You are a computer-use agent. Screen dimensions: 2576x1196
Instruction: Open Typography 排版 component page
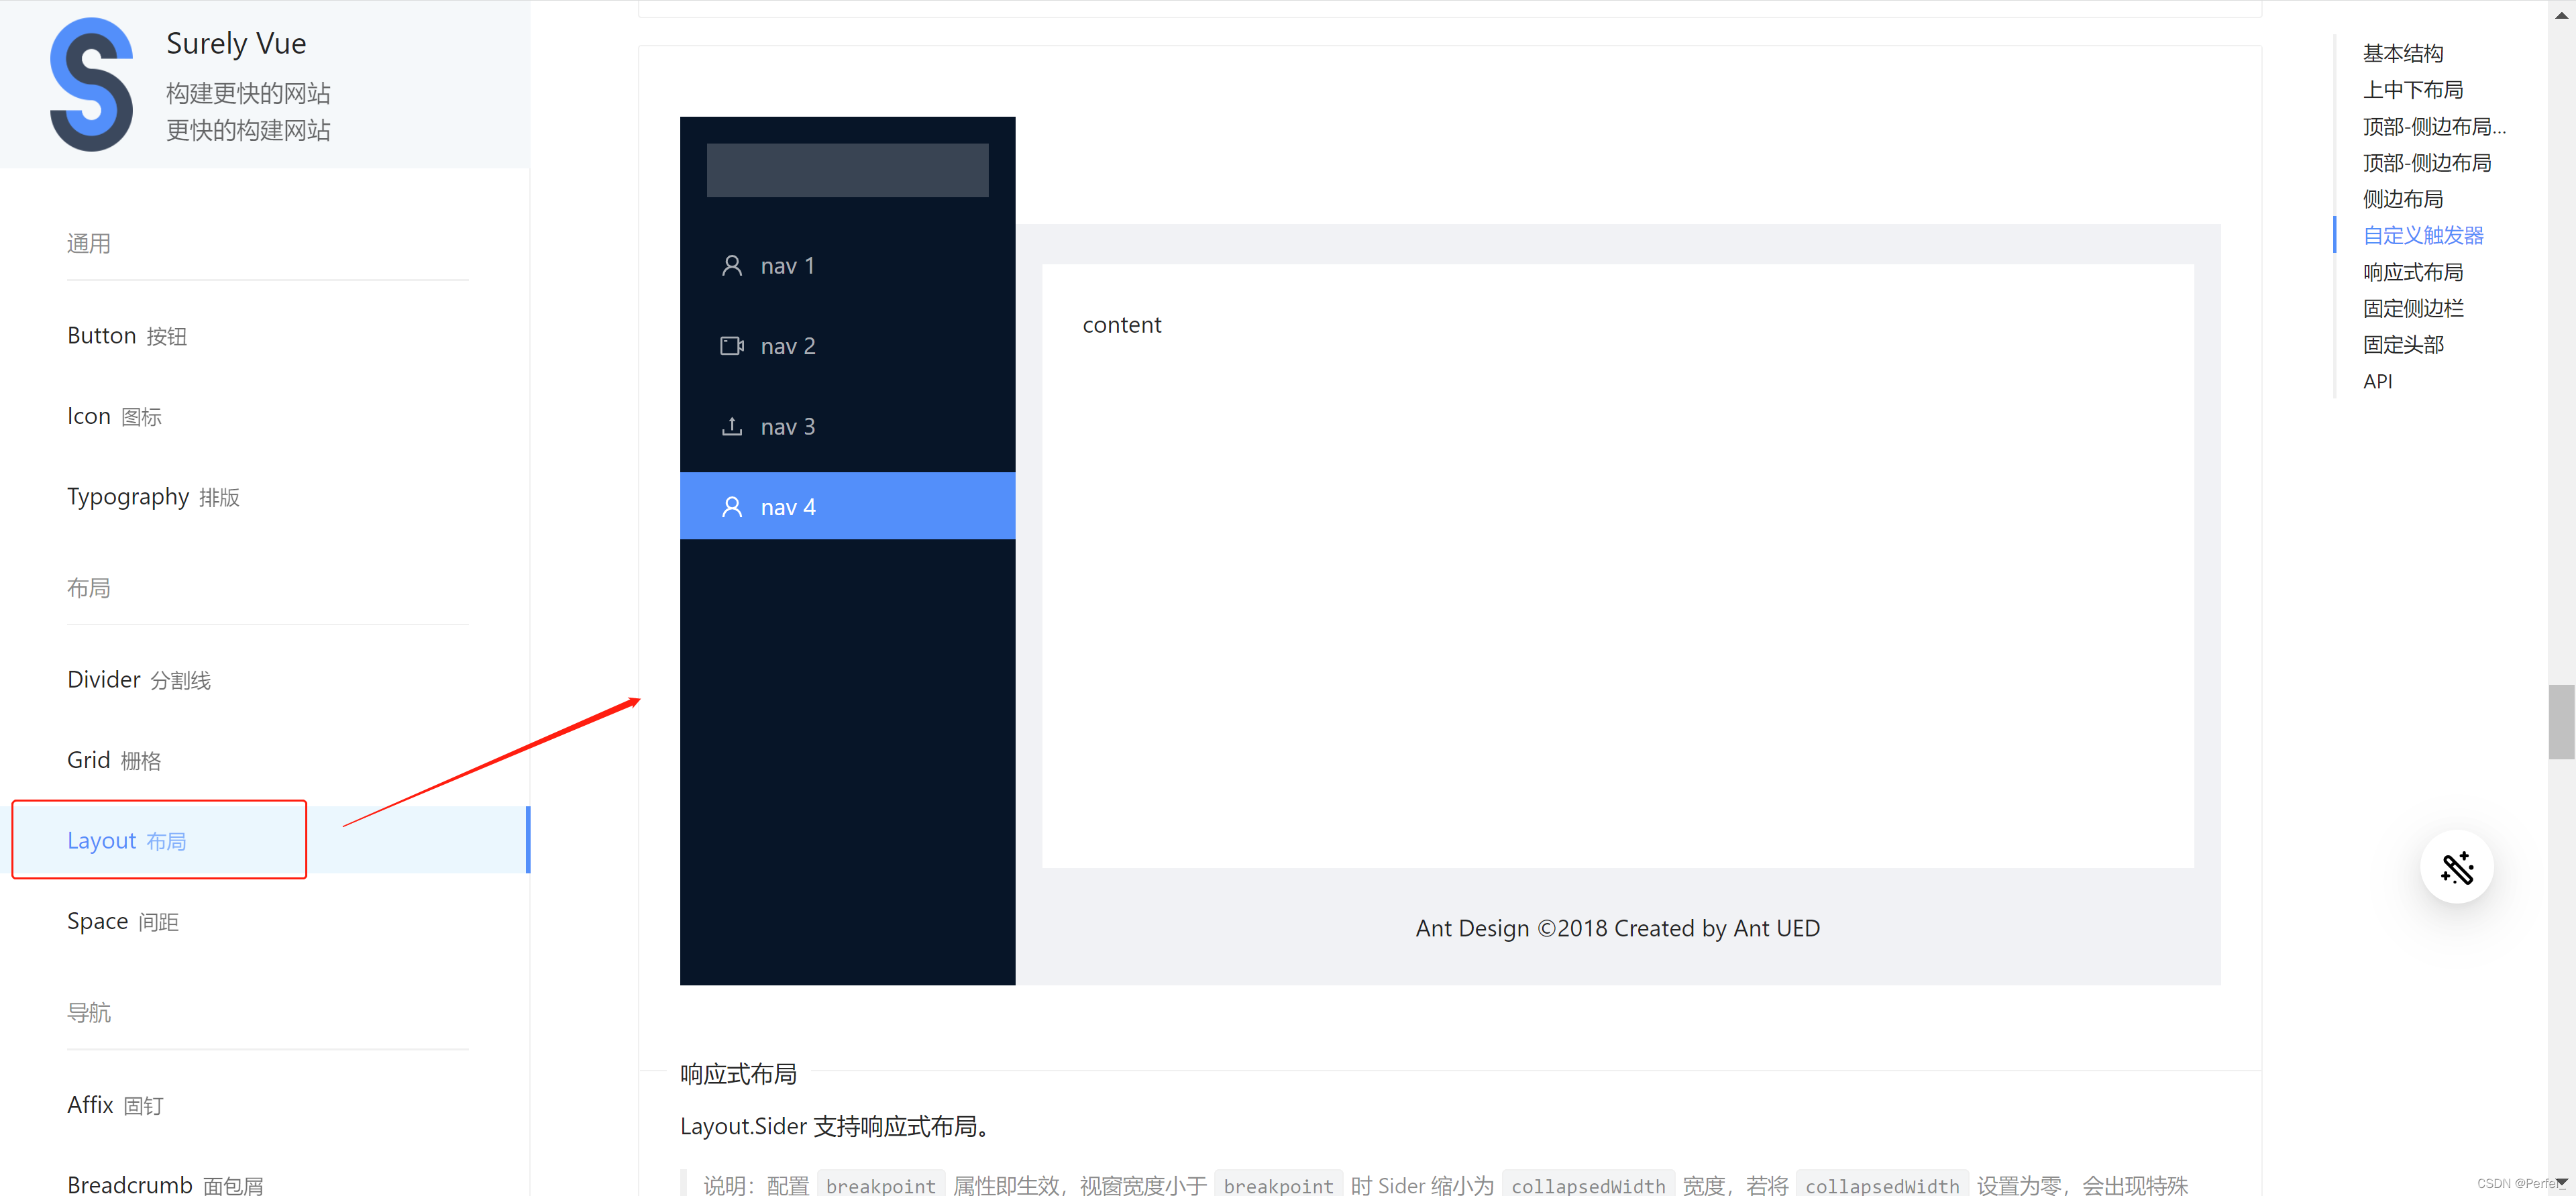153,497
